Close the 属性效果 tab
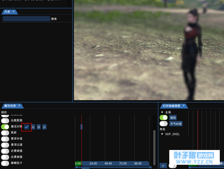 click(19, 106)
